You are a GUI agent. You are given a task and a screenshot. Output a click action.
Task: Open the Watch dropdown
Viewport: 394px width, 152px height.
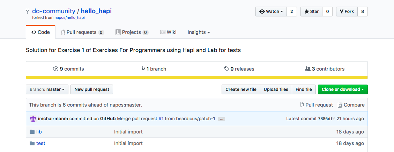point(271,12)
